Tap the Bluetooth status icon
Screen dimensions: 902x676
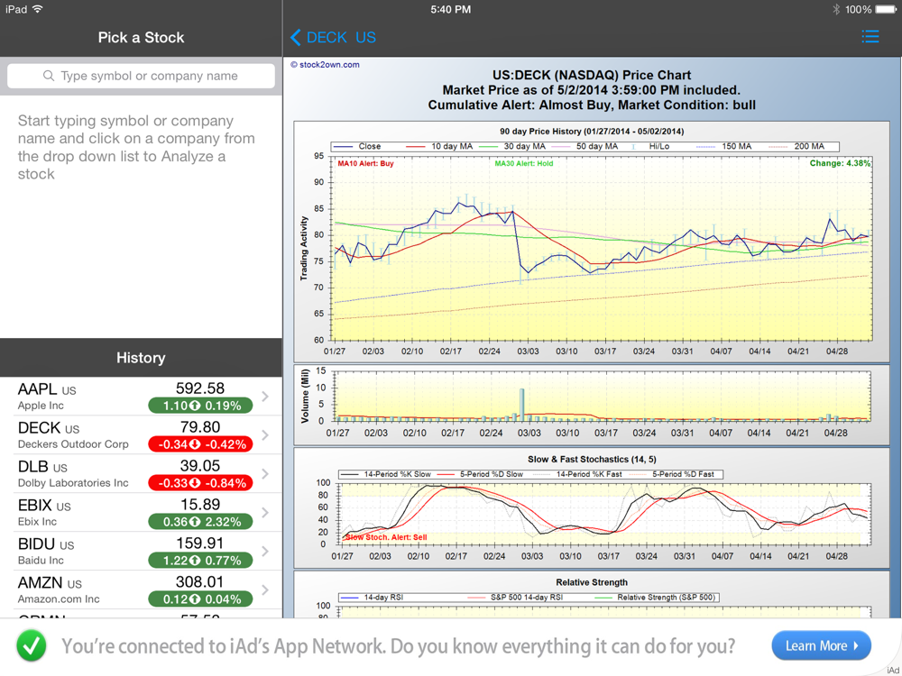click(x=836, y=9)
